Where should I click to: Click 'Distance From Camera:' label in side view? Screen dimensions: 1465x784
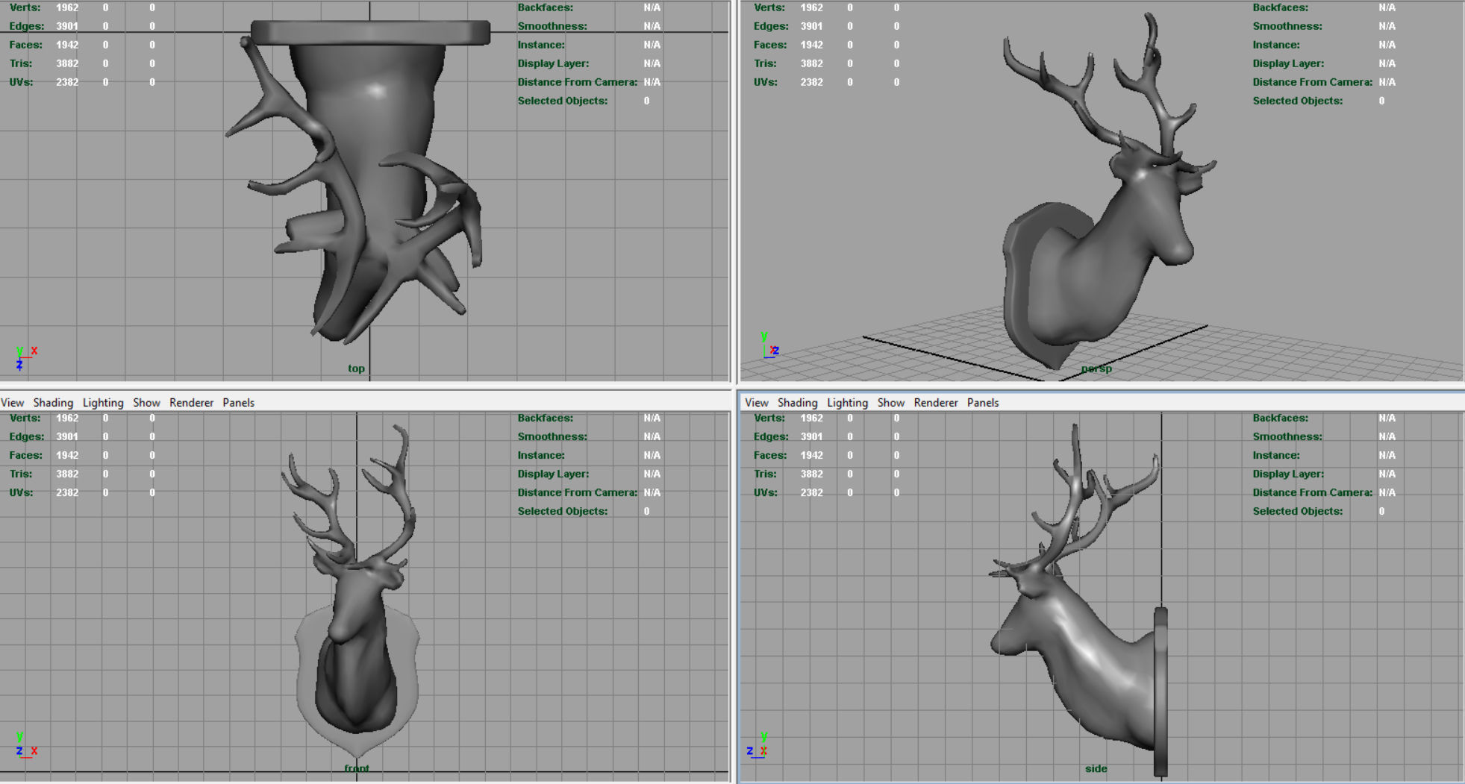click(1312, 492)
